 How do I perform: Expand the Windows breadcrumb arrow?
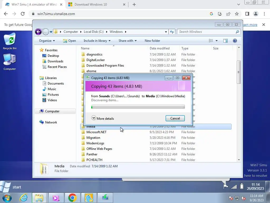tap(126, 32)
